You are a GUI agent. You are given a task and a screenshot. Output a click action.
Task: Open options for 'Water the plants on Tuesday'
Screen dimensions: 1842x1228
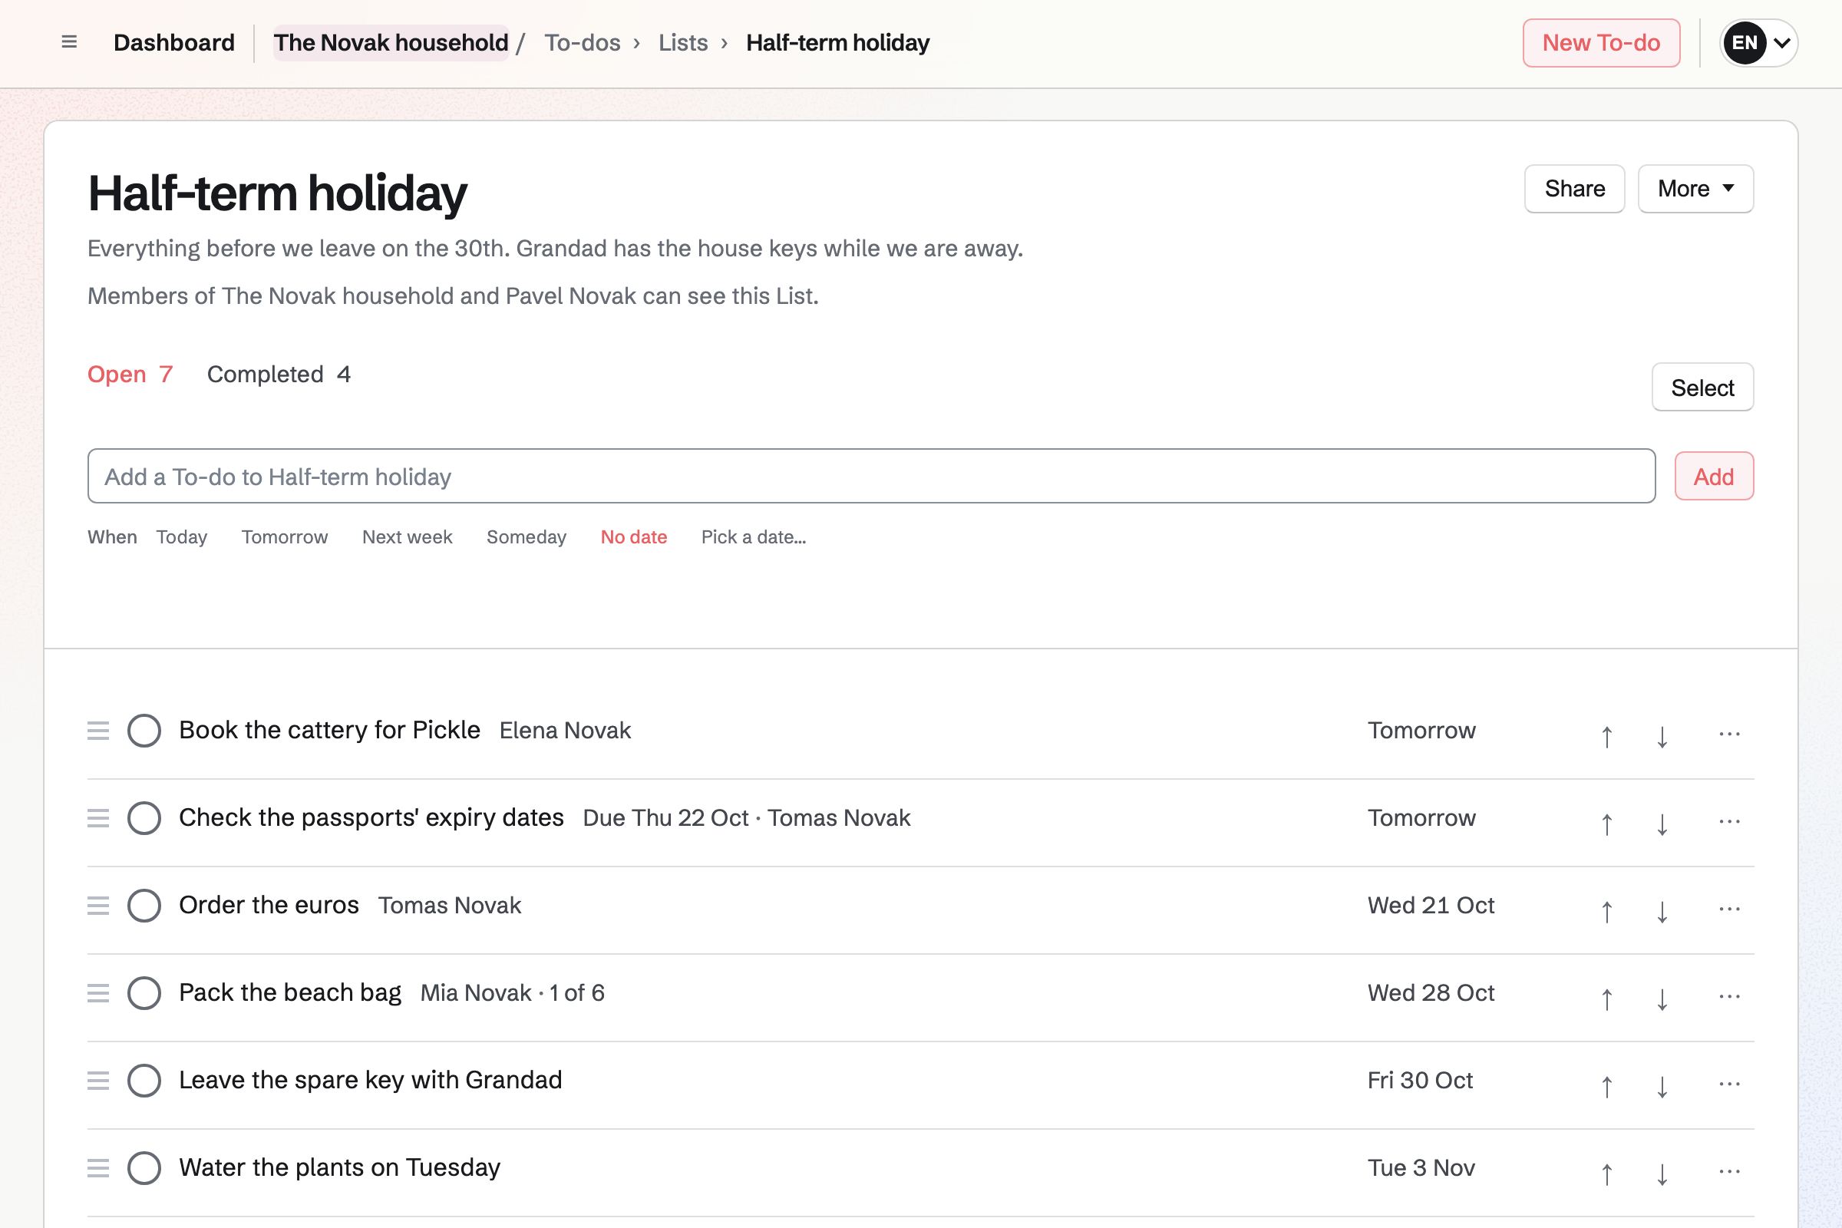coord(1729,1173)
